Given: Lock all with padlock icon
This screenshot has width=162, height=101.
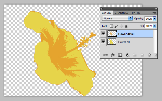Looking at the screenshot, I should pos(126,26).
